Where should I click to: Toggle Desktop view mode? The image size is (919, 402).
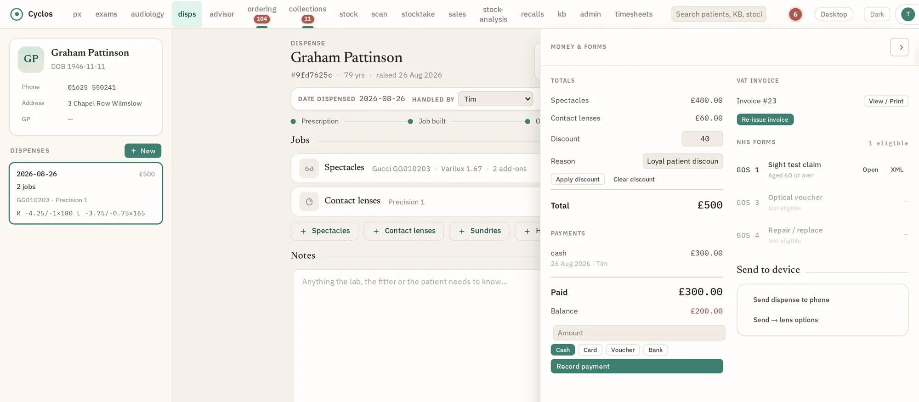tap(834, 14)
